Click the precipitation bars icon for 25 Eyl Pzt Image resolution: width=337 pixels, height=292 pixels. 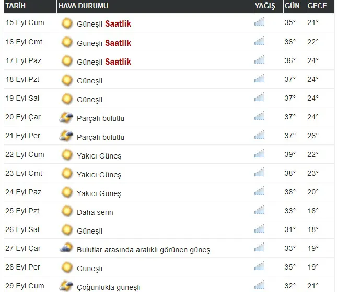pos(259,211)
